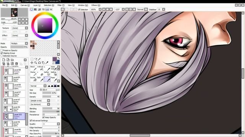245x137 pixels.
Task: Hide Layer47 using its eye icon
Action: coord(5,100)
